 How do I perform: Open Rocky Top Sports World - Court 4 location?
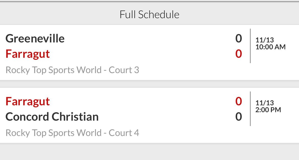pos(72,133)
